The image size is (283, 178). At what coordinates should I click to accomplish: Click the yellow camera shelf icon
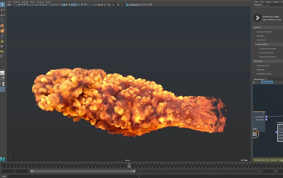[2, 52]
